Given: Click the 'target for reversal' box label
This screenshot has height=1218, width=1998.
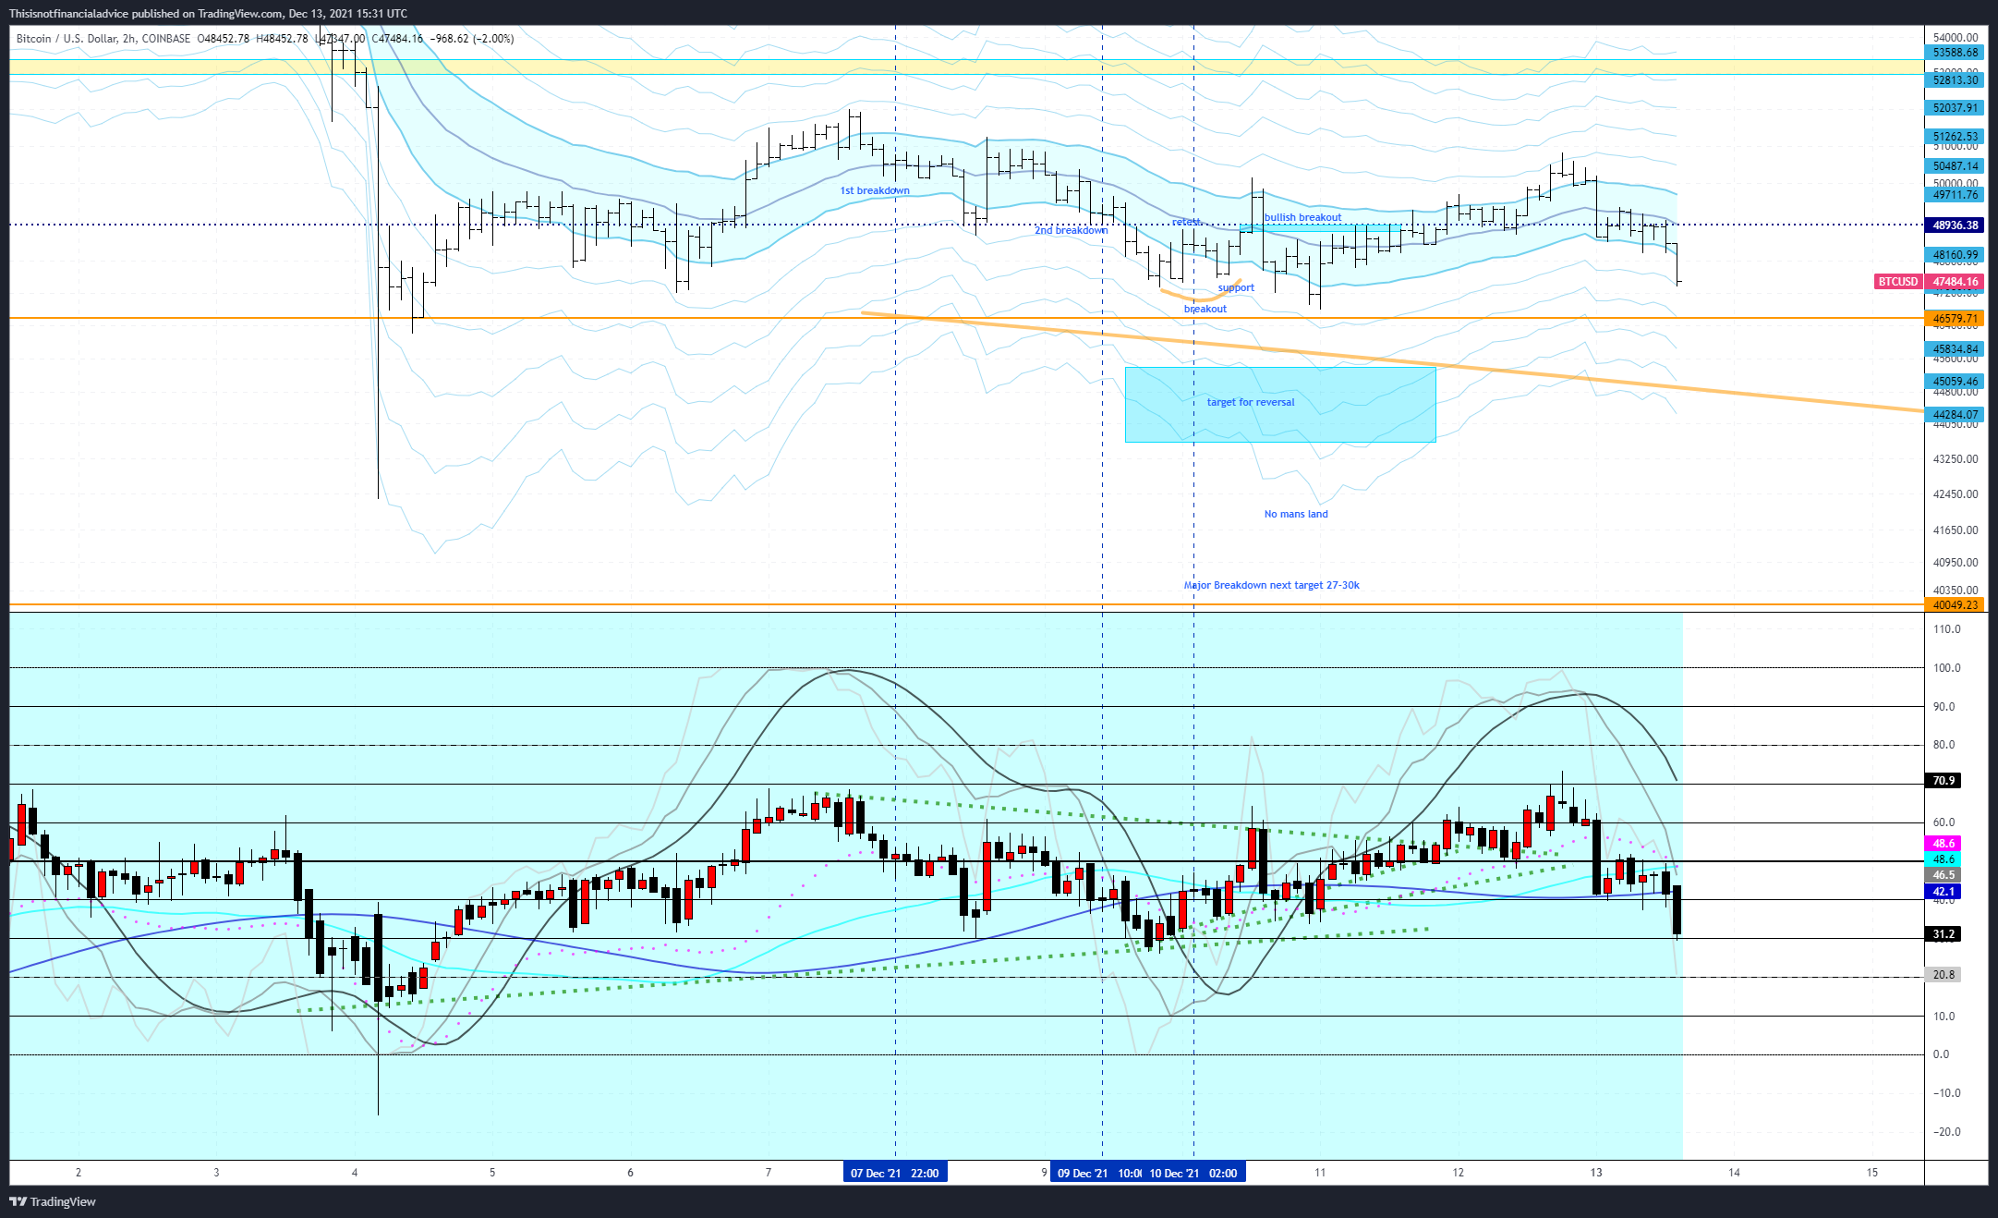Looking at the screenshot, I should (x=1251, y=402).
